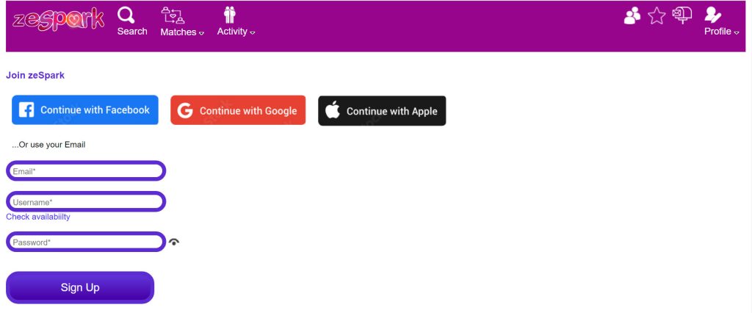Select the Activity menu label
This screenshot has width=752, height=313.
pyautogui.click(x=232, y=31)
